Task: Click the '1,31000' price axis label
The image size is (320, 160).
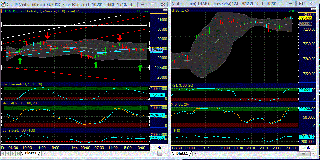Action: 161,20
